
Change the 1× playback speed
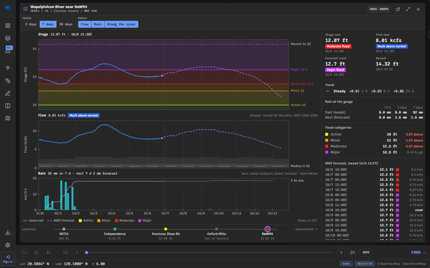(x=49, y=253)
